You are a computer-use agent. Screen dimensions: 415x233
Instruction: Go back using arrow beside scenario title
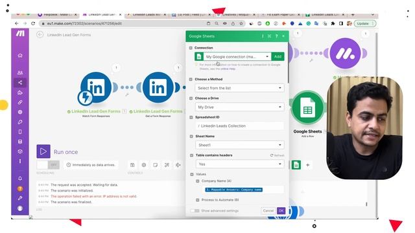tap(40, 34)
